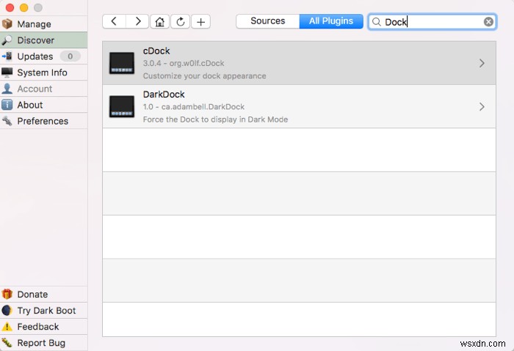Click the Updates icon in the sidebar

click(x=7, y=56)
